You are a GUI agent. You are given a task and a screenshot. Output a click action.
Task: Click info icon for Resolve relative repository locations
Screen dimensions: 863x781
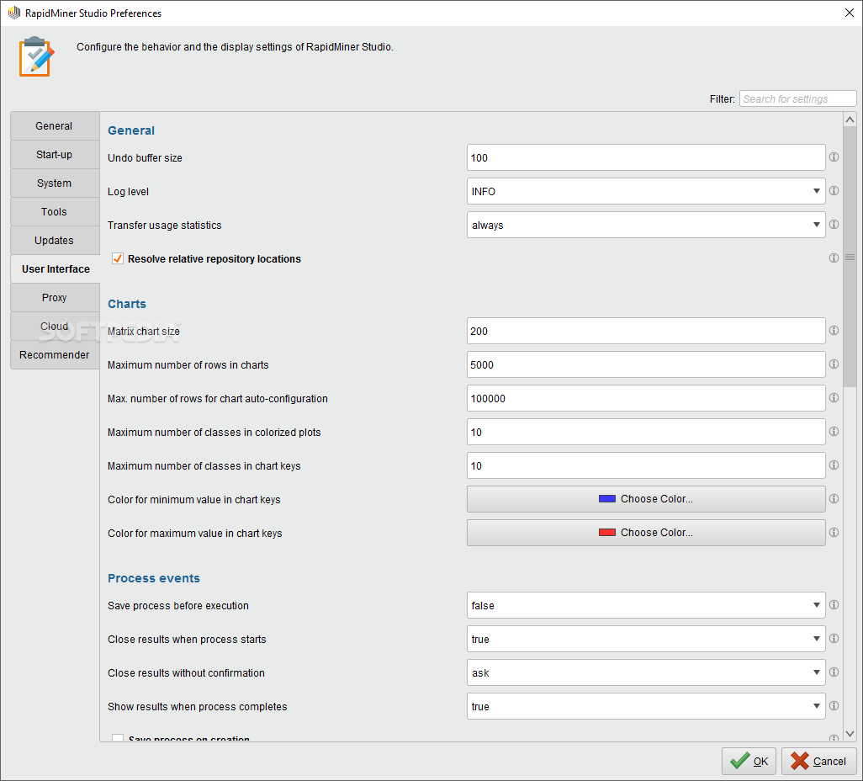pos(834,258)
